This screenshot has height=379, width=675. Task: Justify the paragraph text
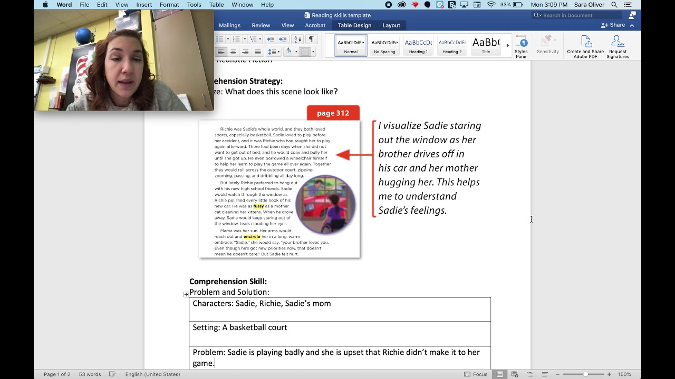pyautogui.click(x=257, y=52)
